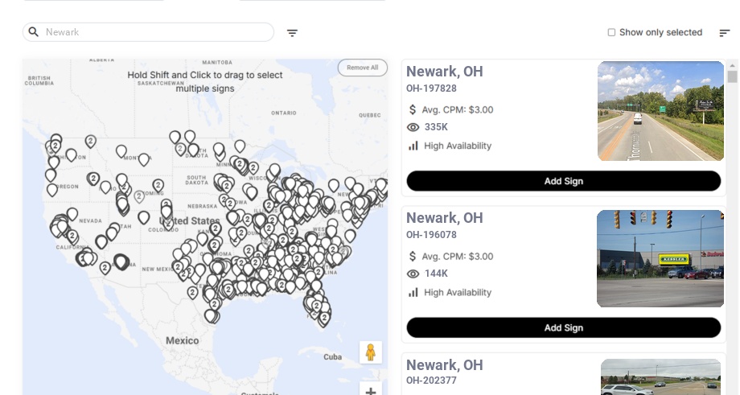Viewport: 740px width, 395px height.
Task: Open the filter icon beside search
Action: click(292, 33)
